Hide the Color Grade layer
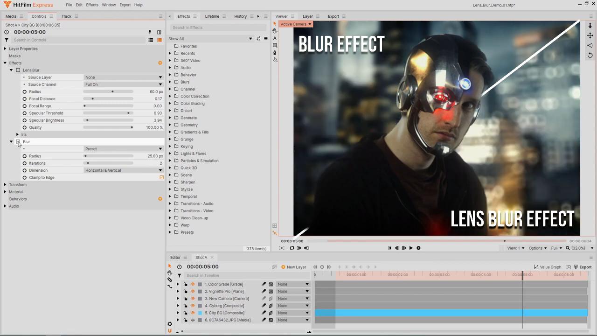 tap(193, 284)
